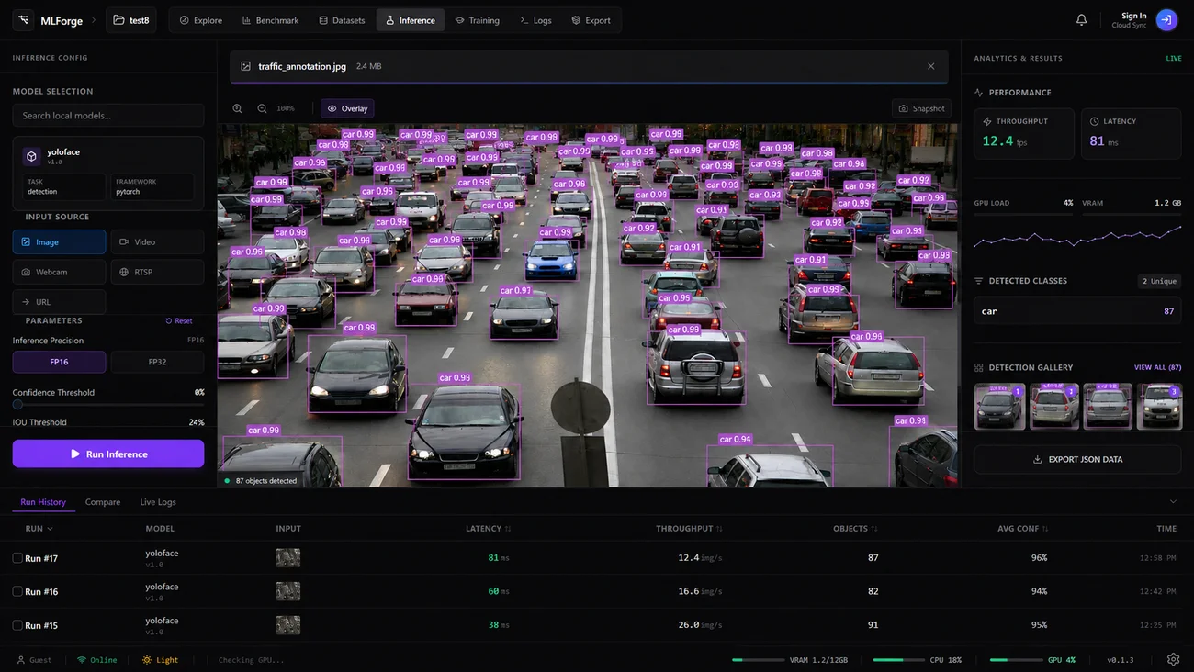Select the first detection gallery thumbnail

coord(999,407)
